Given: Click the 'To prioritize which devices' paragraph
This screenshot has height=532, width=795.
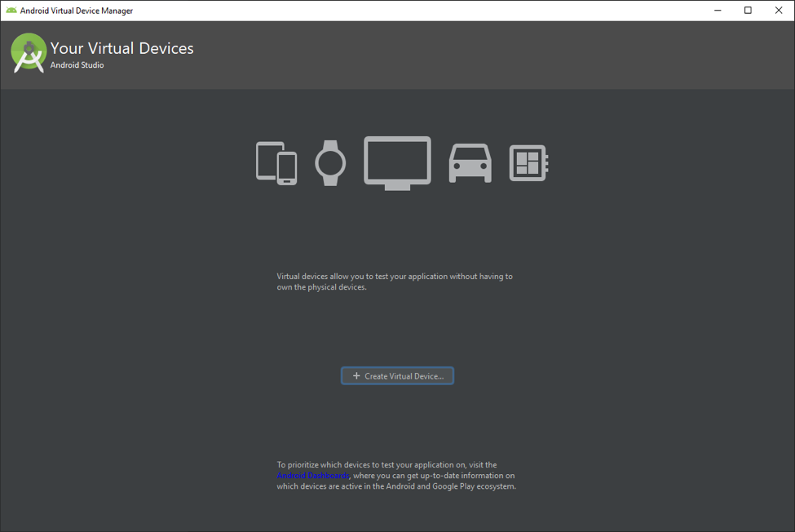Looking at the screenshot, I should click(396, 475).
